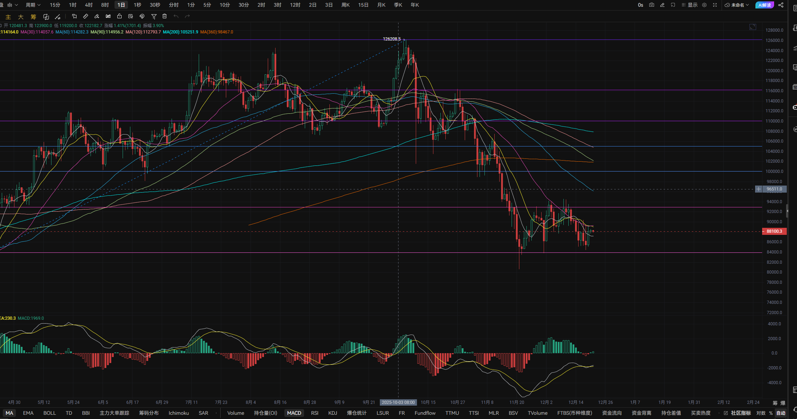Enable 自动 auto scale
797x419 pixels.
(781, 413)
